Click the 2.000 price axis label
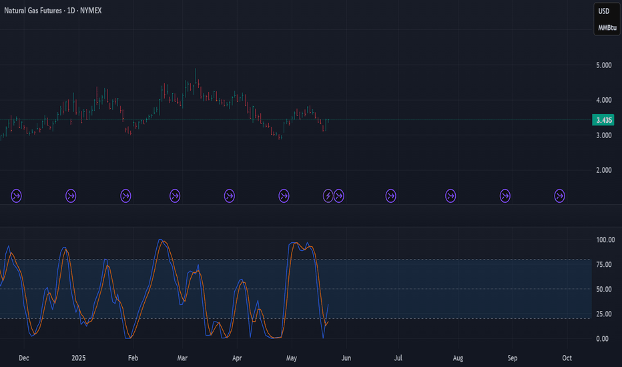622x367 pixels. pyautogui.click(x=604, y=170)
